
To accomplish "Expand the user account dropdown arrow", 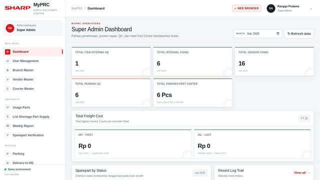I will [x=311, y=9].
